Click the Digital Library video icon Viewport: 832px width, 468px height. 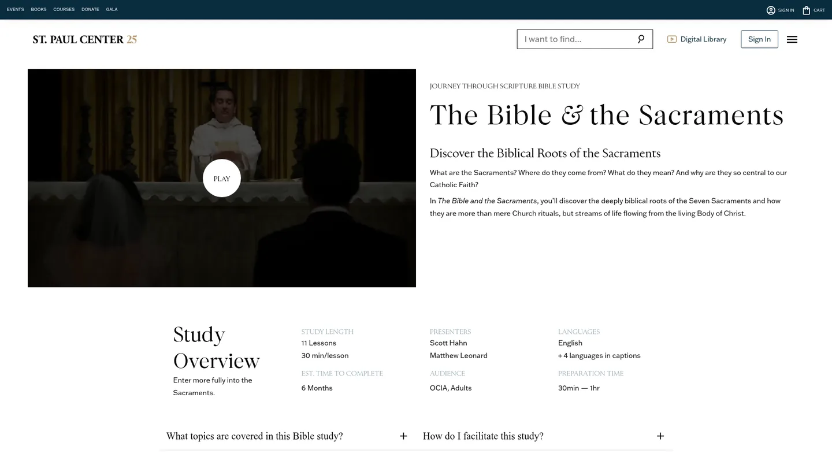(672, 39)
